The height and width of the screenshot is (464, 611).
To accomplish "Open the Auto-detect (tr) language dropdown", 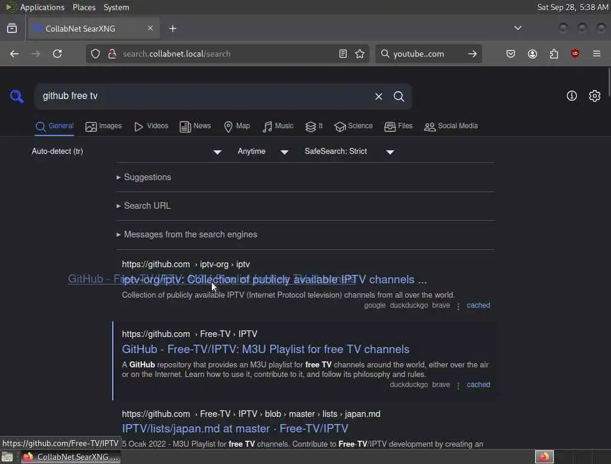I will [126, 151].
